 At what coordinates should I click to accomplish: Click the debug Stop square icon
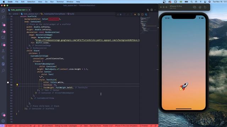pos(142,14)
